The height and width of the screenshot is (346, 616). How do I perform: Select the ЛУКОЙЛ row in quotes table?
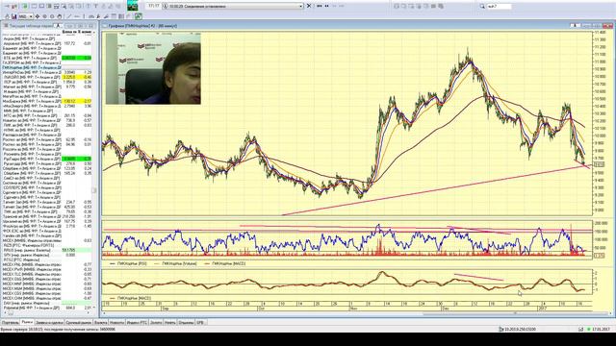coord(47,77)
